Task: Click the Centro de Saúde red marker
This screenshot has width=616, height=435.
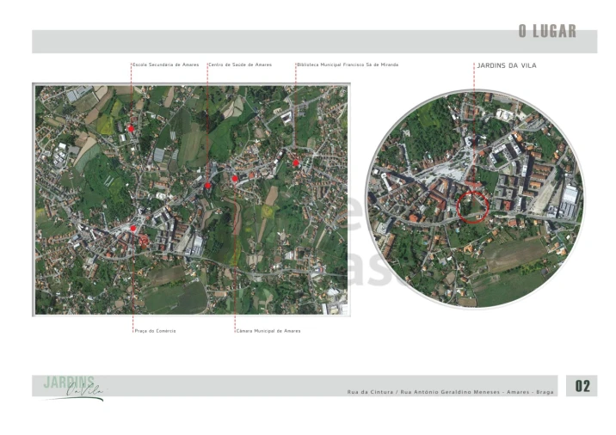Action: pos(207,185)
